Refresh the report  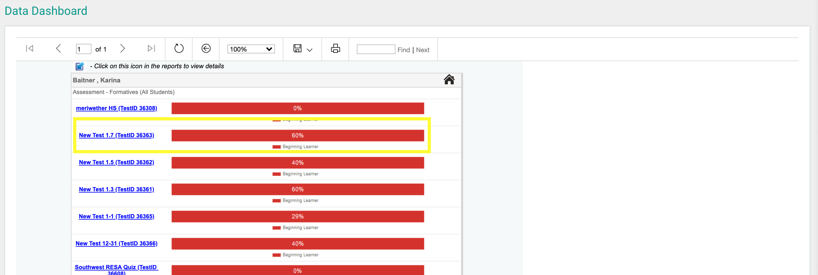coord(179,49)
